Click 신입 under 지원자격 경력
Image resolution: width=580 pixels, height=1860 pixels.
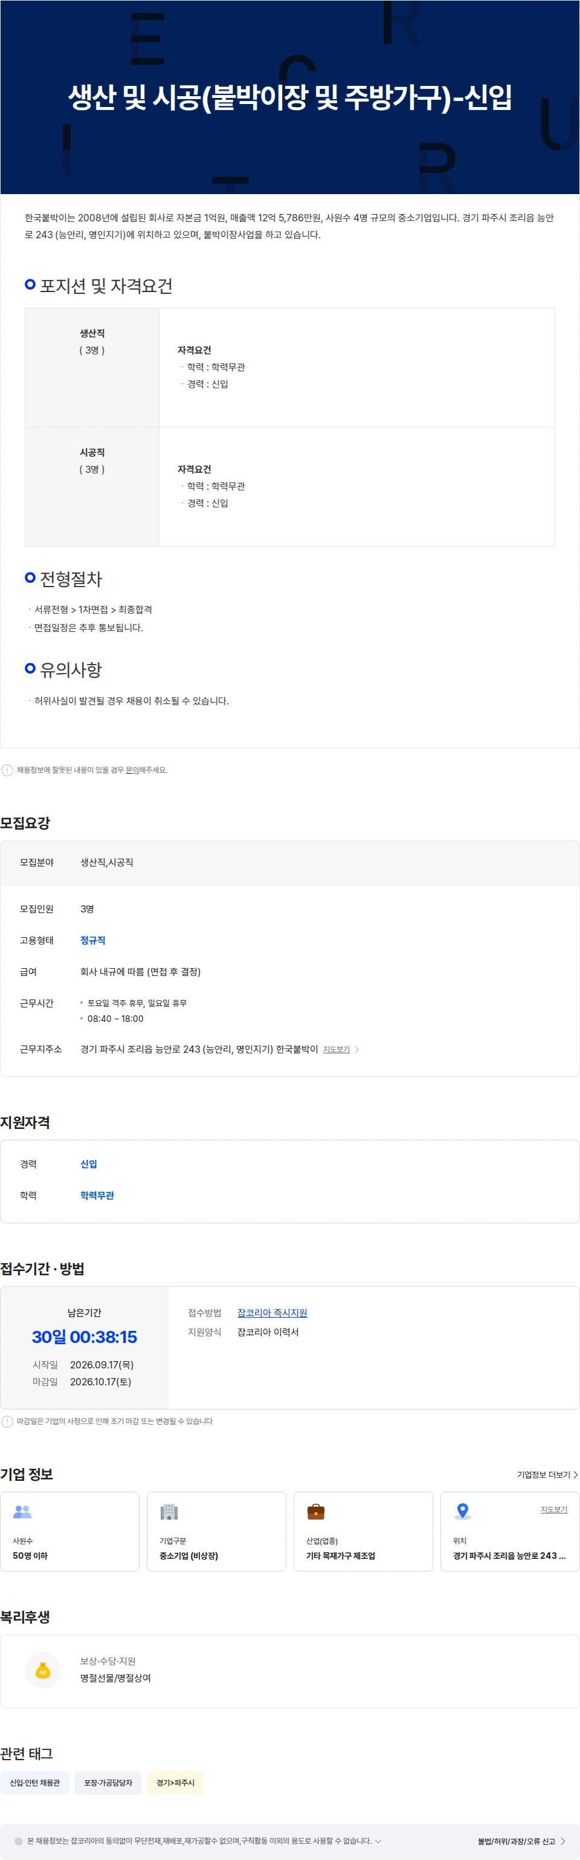click(x=88, y=1164)
